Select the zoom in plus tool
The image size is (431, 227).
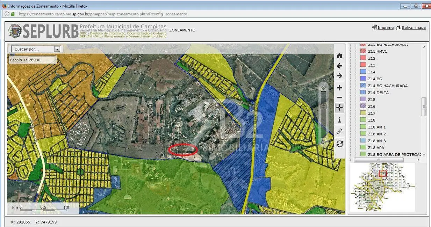pos(339,88)
